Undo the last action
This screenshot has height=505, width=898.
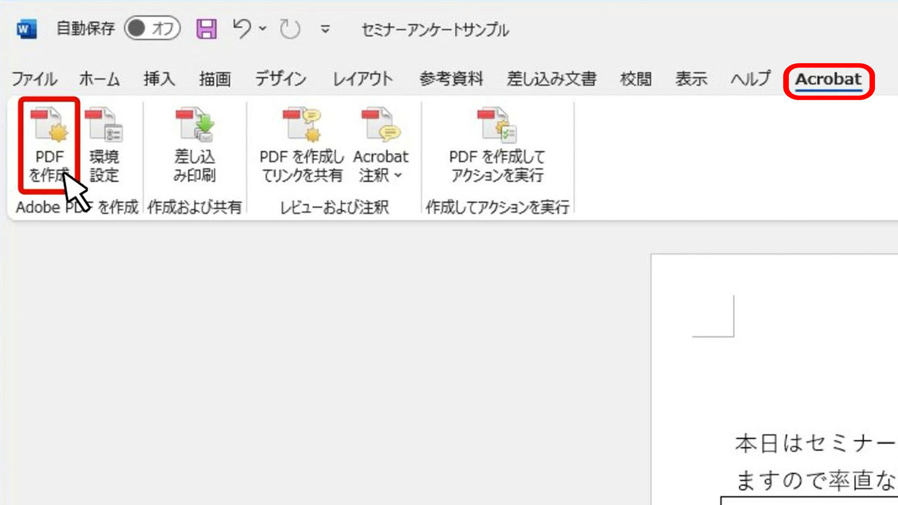242,28
